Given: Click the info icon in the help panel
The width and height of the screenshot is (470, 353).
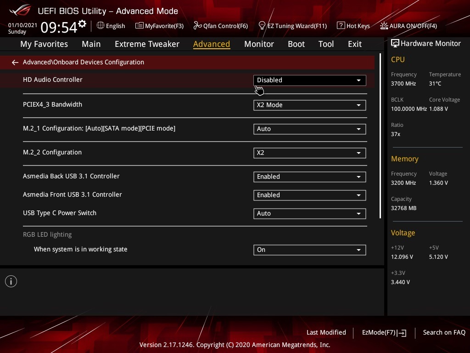Looking at the screenshot, I should point(11,281).
